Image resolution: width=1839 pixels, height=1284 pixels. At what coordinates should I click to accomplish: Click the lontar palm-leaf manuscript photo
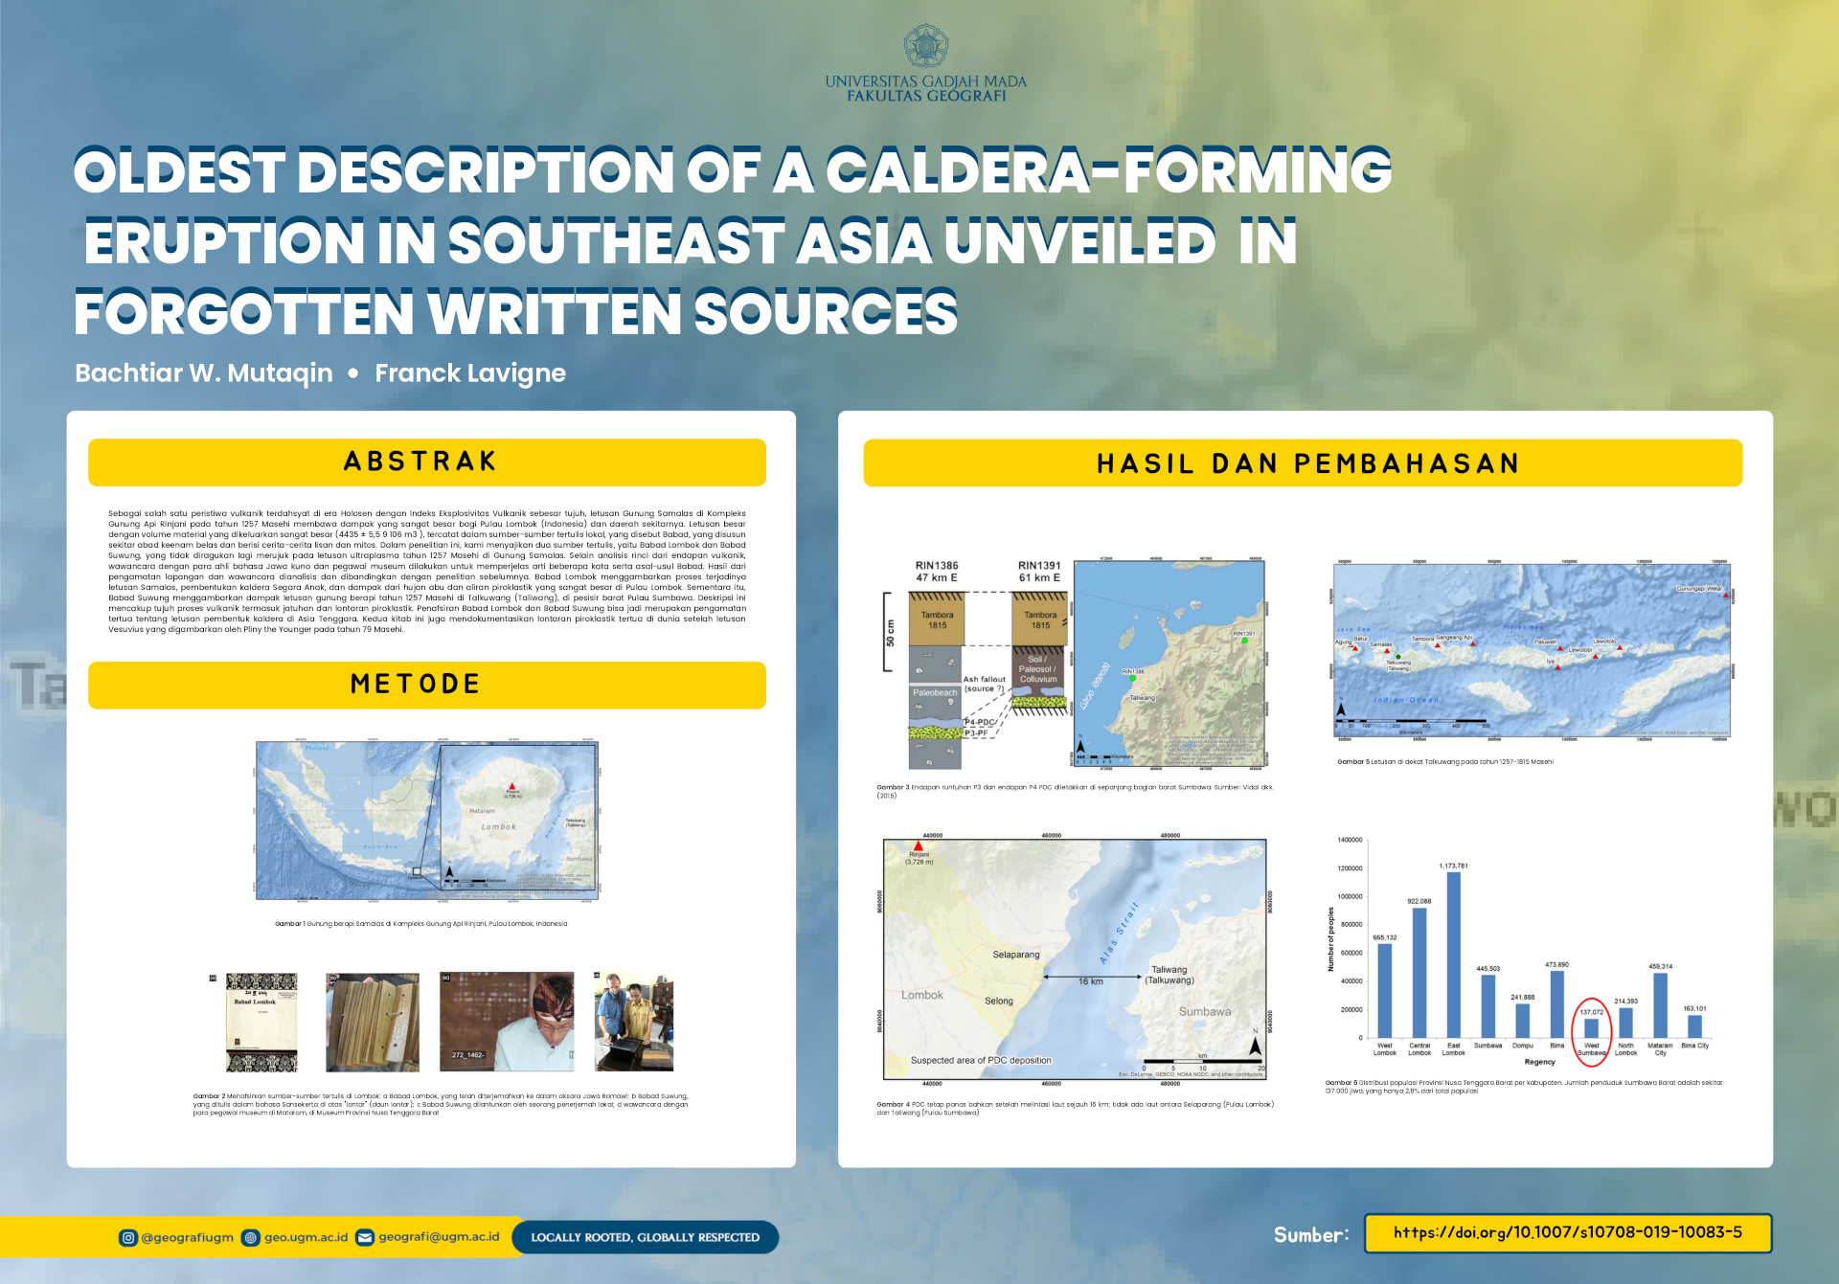click(373, 1022)
